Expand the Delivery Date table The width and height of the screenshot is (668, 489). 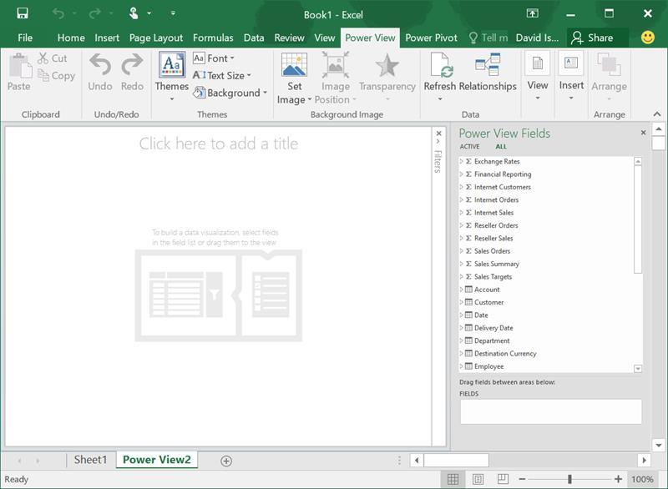click(x=462, y=328)
